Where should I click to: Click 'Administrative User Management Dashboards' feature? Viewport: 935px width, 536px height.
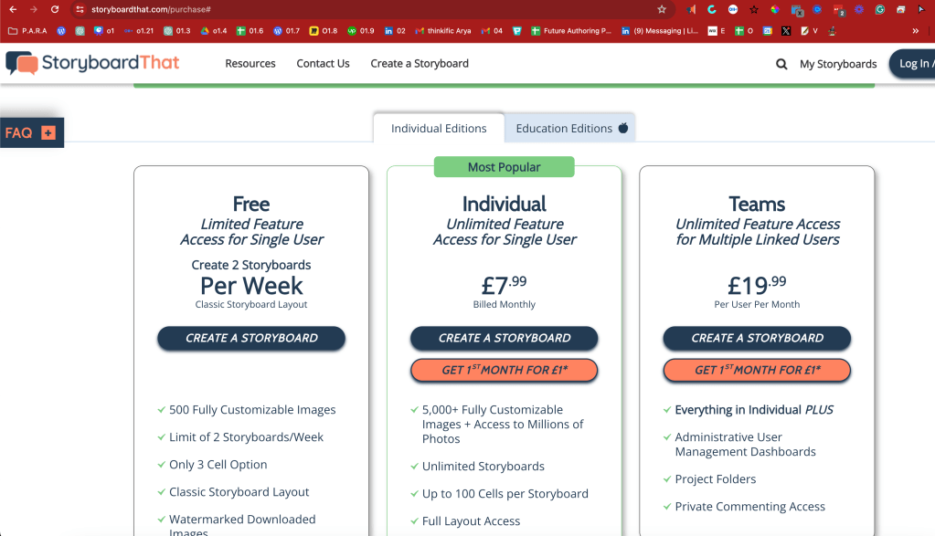tap(746, 445)
